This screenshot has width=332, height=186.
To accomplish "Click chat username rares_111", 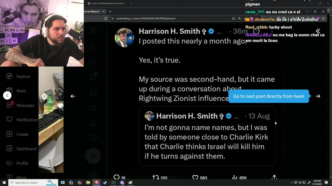I will pos(255,12).
